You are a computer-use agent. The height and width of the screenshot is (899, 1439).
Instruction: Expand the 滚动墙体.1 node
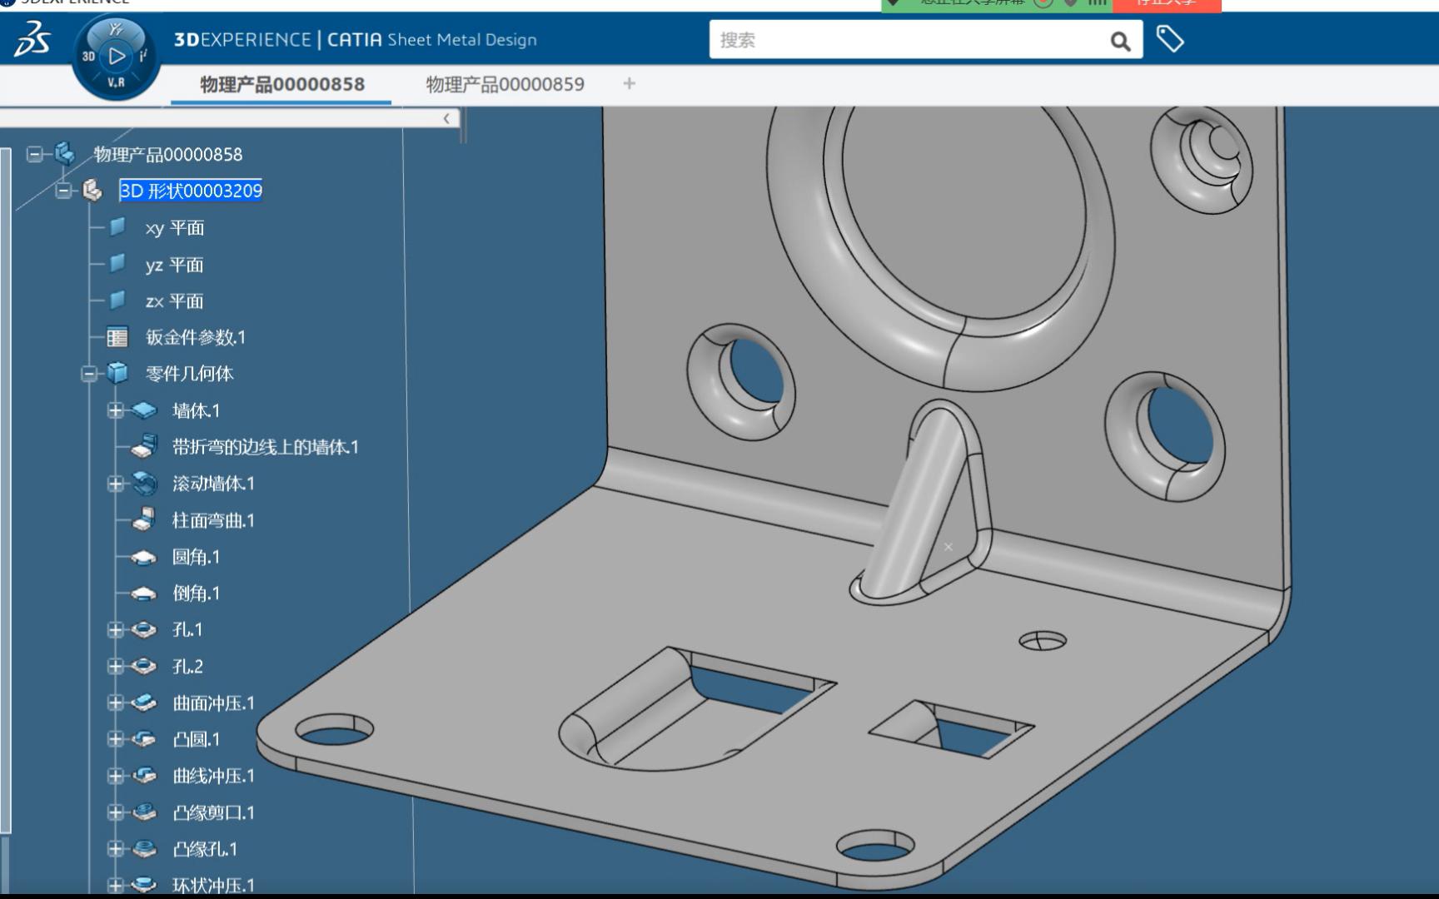[116, 484]
